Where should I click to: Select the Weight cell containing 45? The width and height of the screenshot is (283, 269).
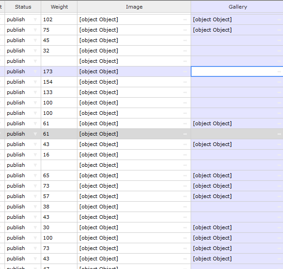point(46,40)
